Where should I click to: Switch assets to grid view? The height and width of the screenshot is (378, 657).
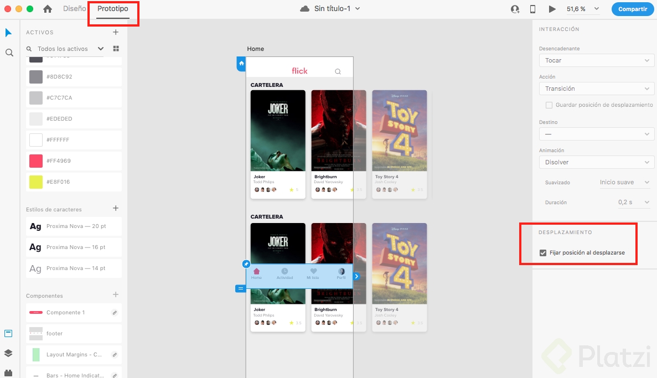(116, 49)
